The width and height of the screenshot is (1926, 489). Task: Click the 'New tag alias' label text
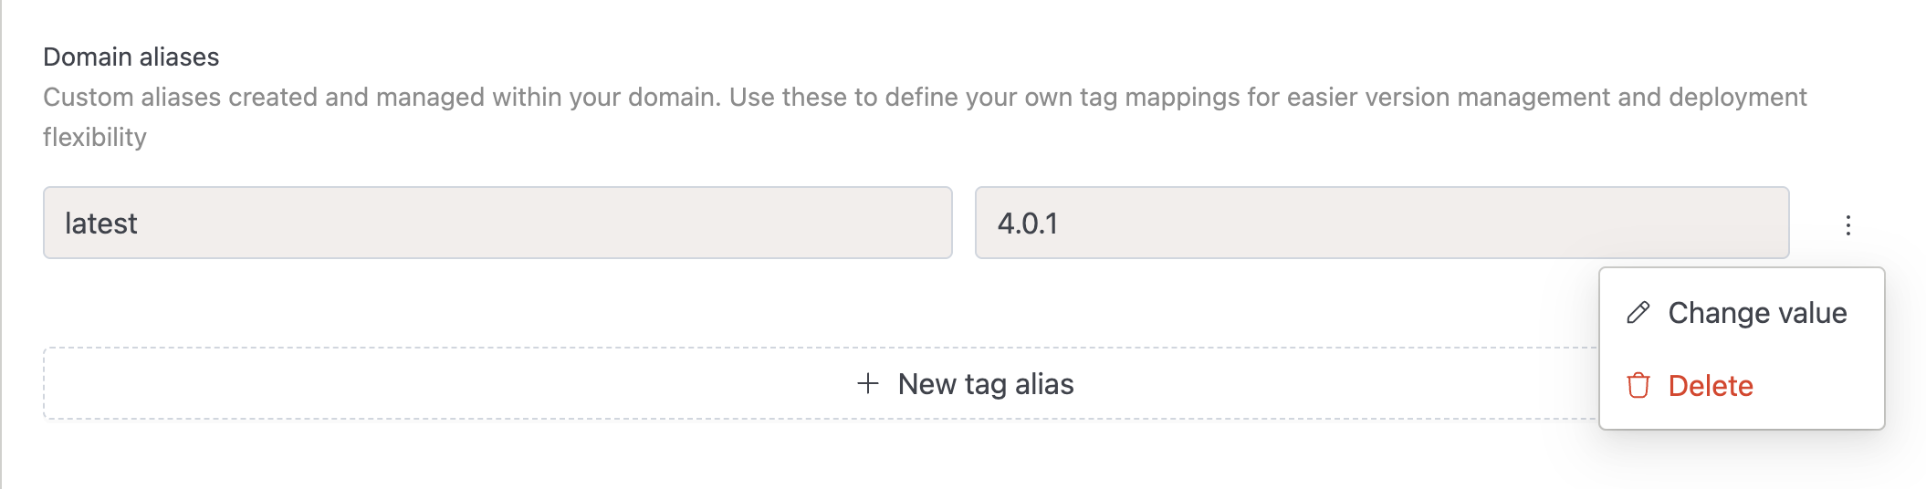coord(986,384)
